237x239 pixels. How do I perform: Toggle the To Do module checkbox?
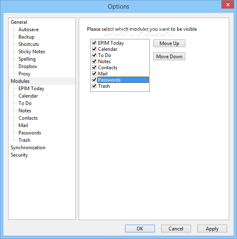tap(94, 55)
